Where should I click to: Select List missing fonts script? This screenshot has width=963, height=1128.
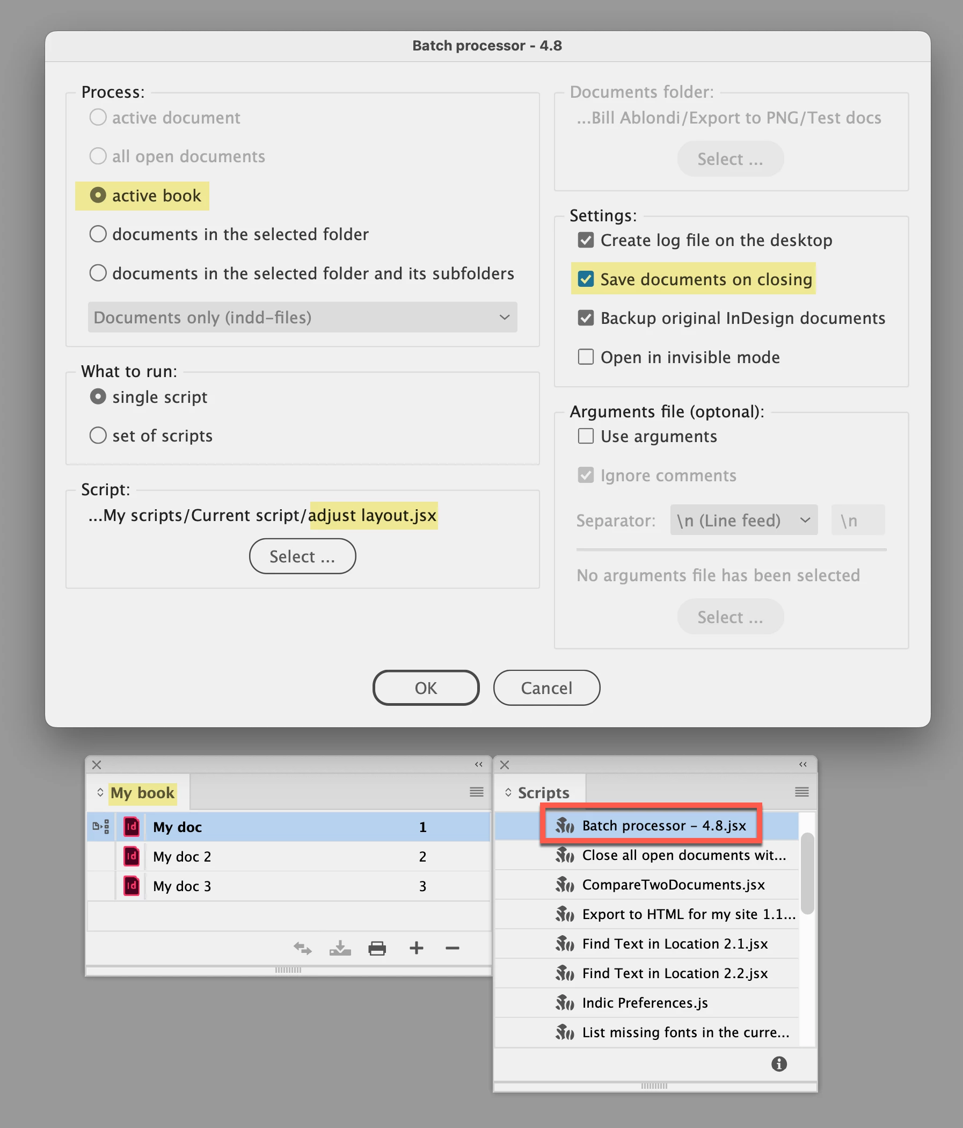(647, 1032)
